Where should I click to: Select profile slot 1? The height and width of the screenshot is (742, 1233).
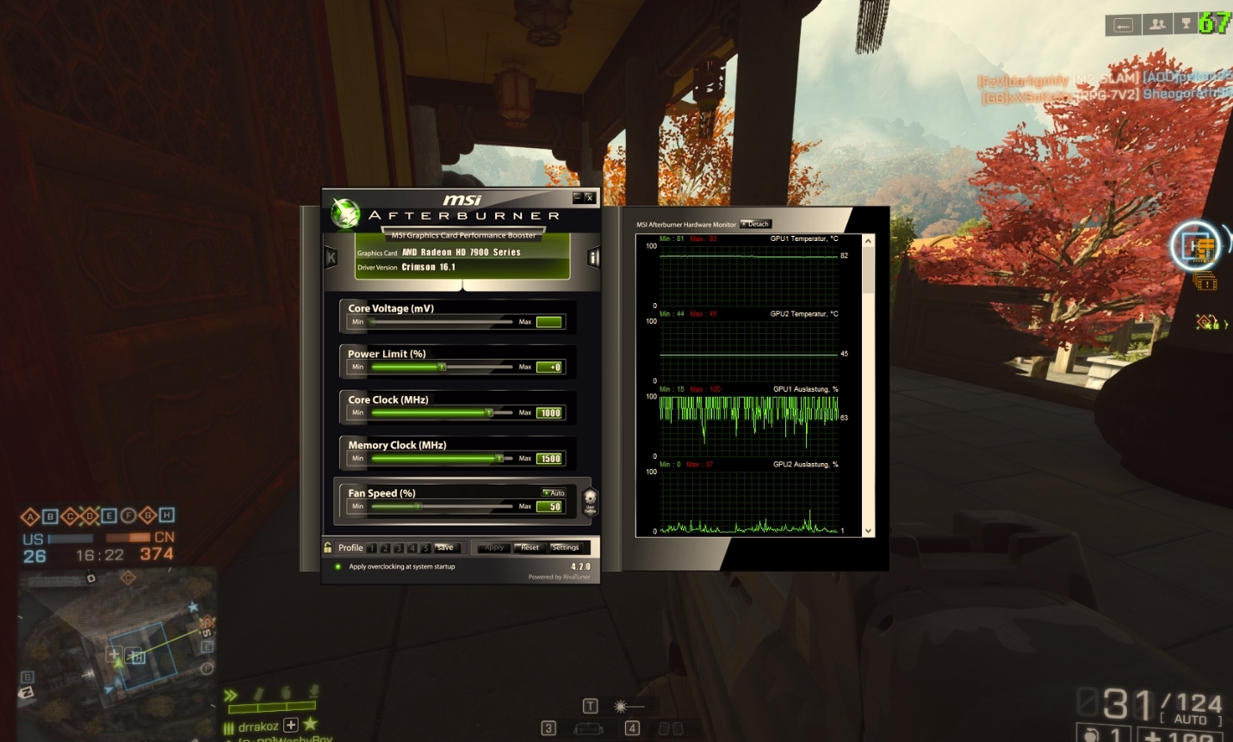pos(372,547)
